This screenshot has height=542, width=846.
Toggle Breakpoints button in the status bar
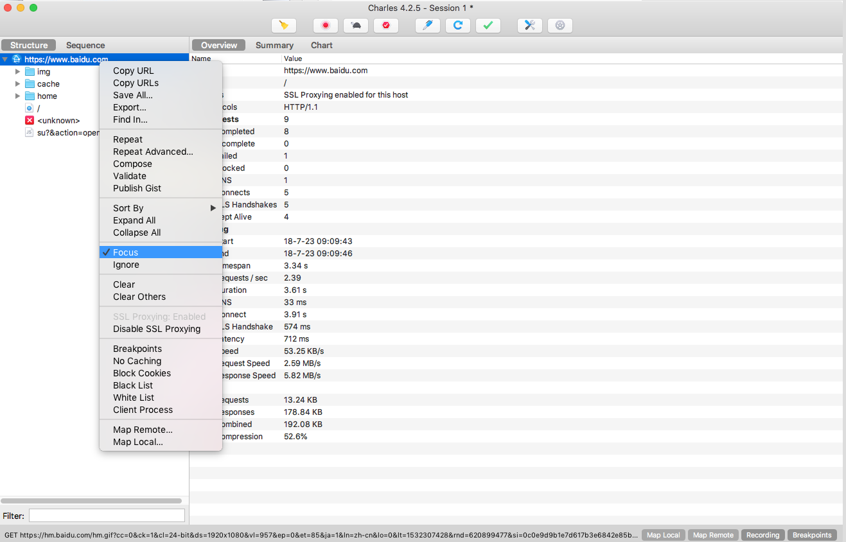[x=812, y=535]
